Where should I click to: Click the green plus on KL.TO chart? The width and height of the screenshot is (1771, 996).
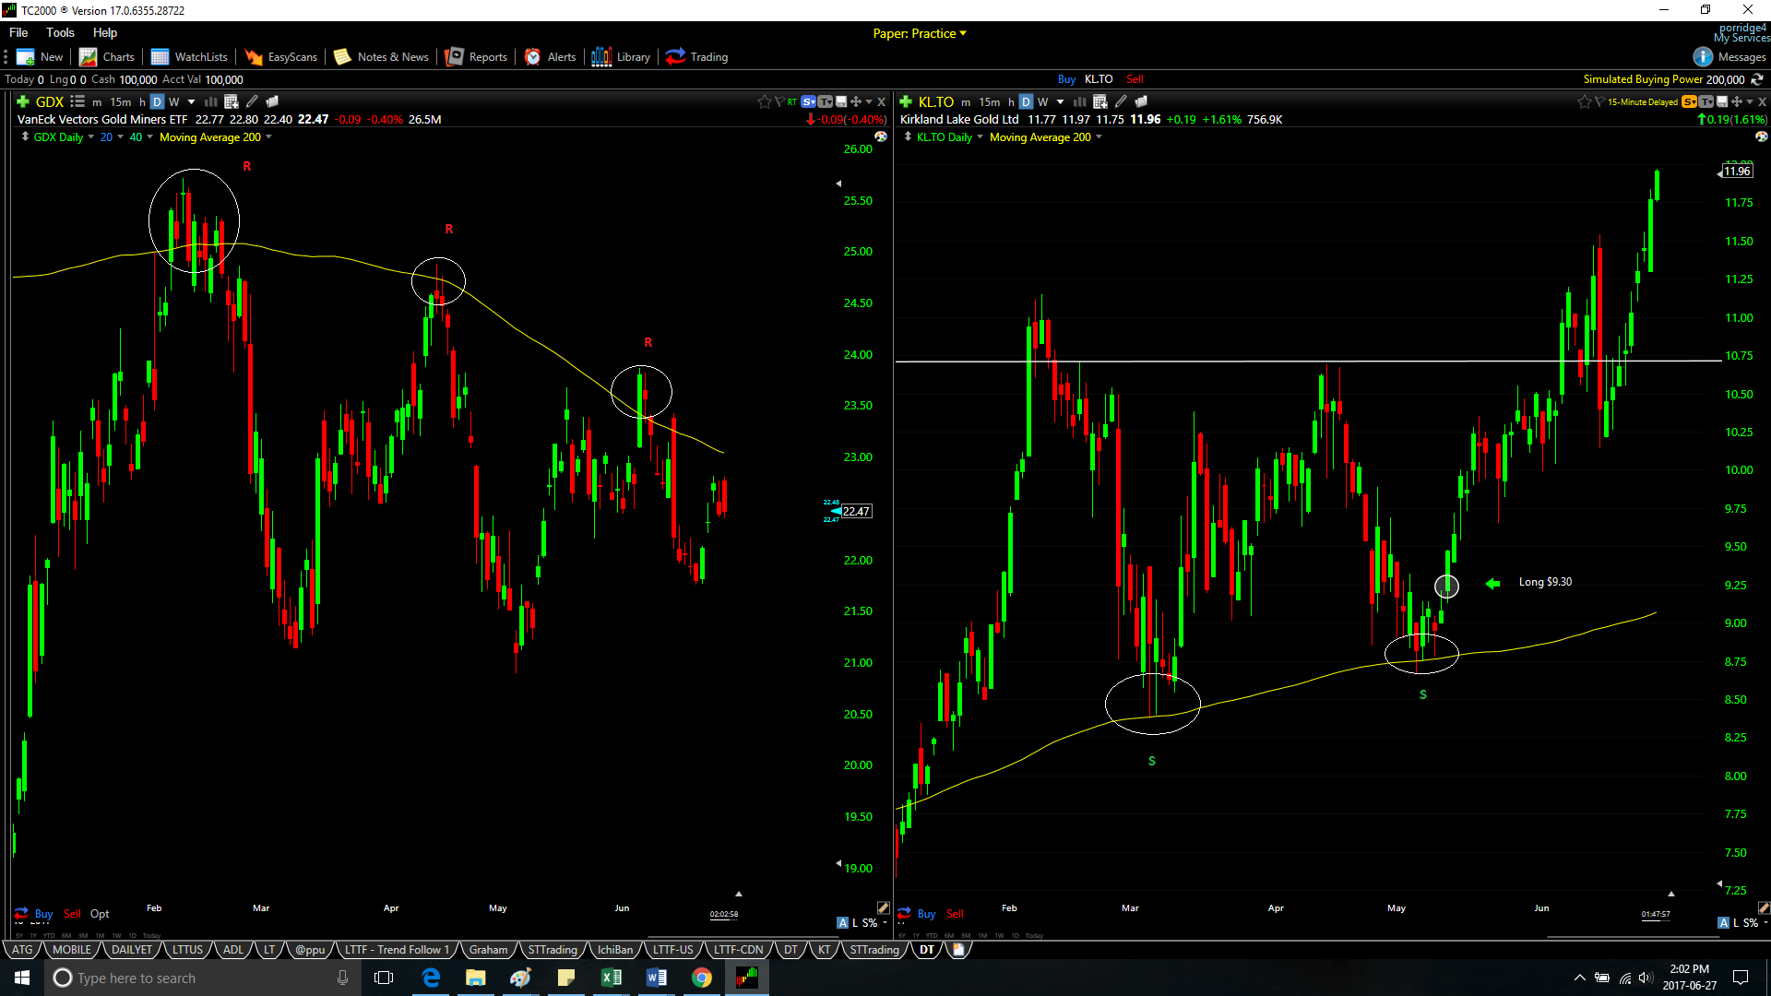906,101
